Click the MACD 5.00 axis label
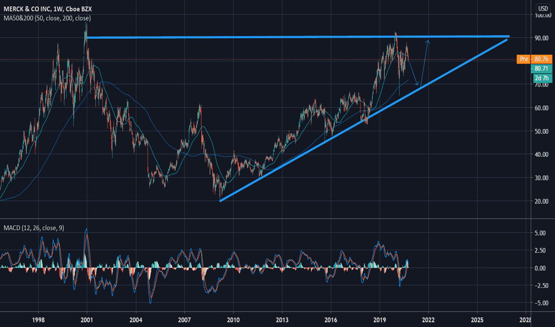 pos(540,233)
